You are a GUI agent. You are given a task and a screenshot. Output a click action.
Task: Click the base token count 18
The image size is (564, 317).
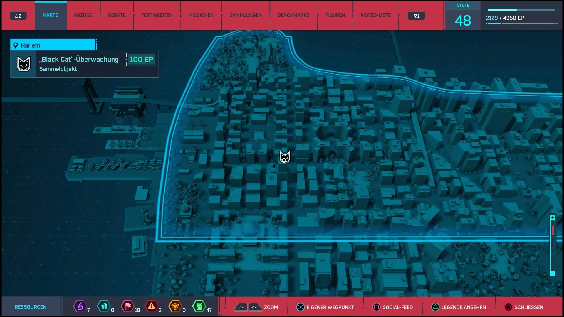(x=137, y=310)
